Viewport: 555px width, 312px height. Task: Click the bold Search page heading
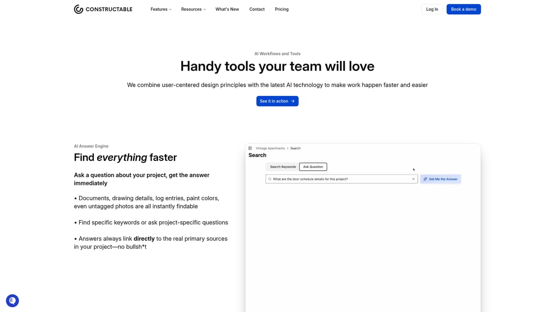pos(258,155)
